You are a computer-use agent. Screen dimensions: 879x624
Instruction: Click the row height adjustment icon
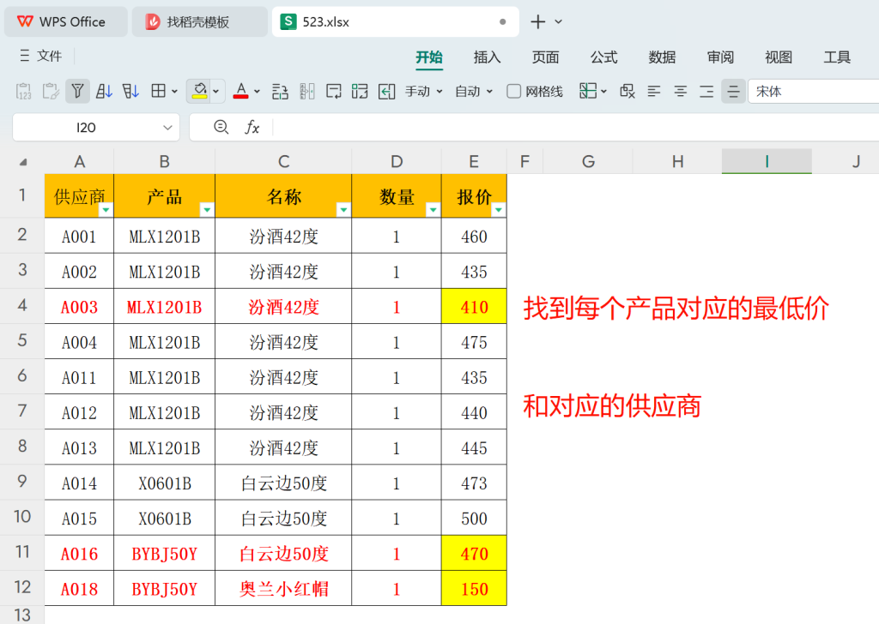coord(281,91)
